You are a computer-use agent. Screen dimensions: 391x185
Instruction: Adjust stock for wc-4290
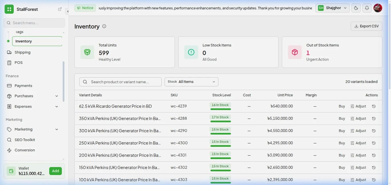pos(358,131)
